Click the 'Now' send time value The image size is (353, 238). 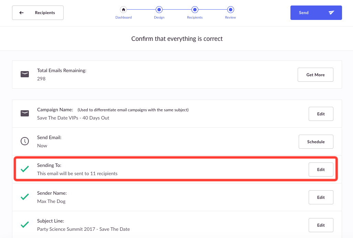(42, 146)
